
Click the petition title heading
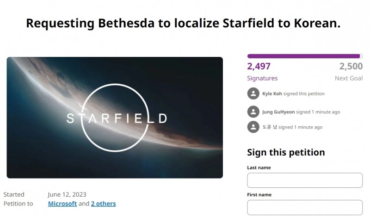183,23
